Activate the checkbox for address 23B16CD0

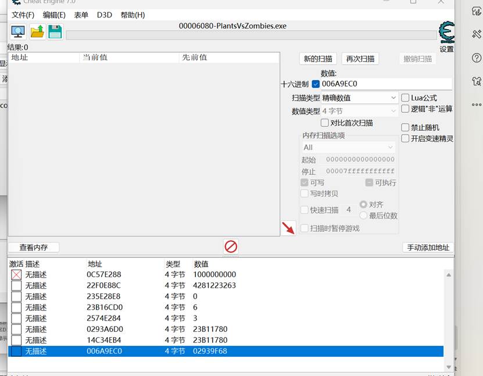(x=16, y=307)
